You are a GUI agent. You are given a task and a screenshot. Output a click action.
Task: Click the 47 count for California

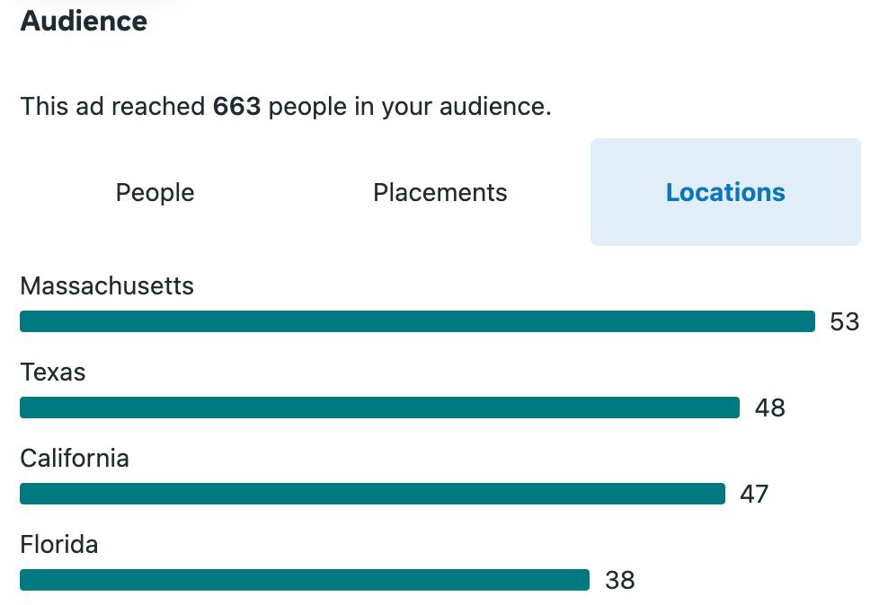(x=754, y=495)
